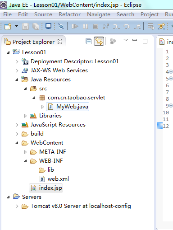Click the index.jsp editor tab icon
This screenshot has height=230, width=173.
coord(162,42)
